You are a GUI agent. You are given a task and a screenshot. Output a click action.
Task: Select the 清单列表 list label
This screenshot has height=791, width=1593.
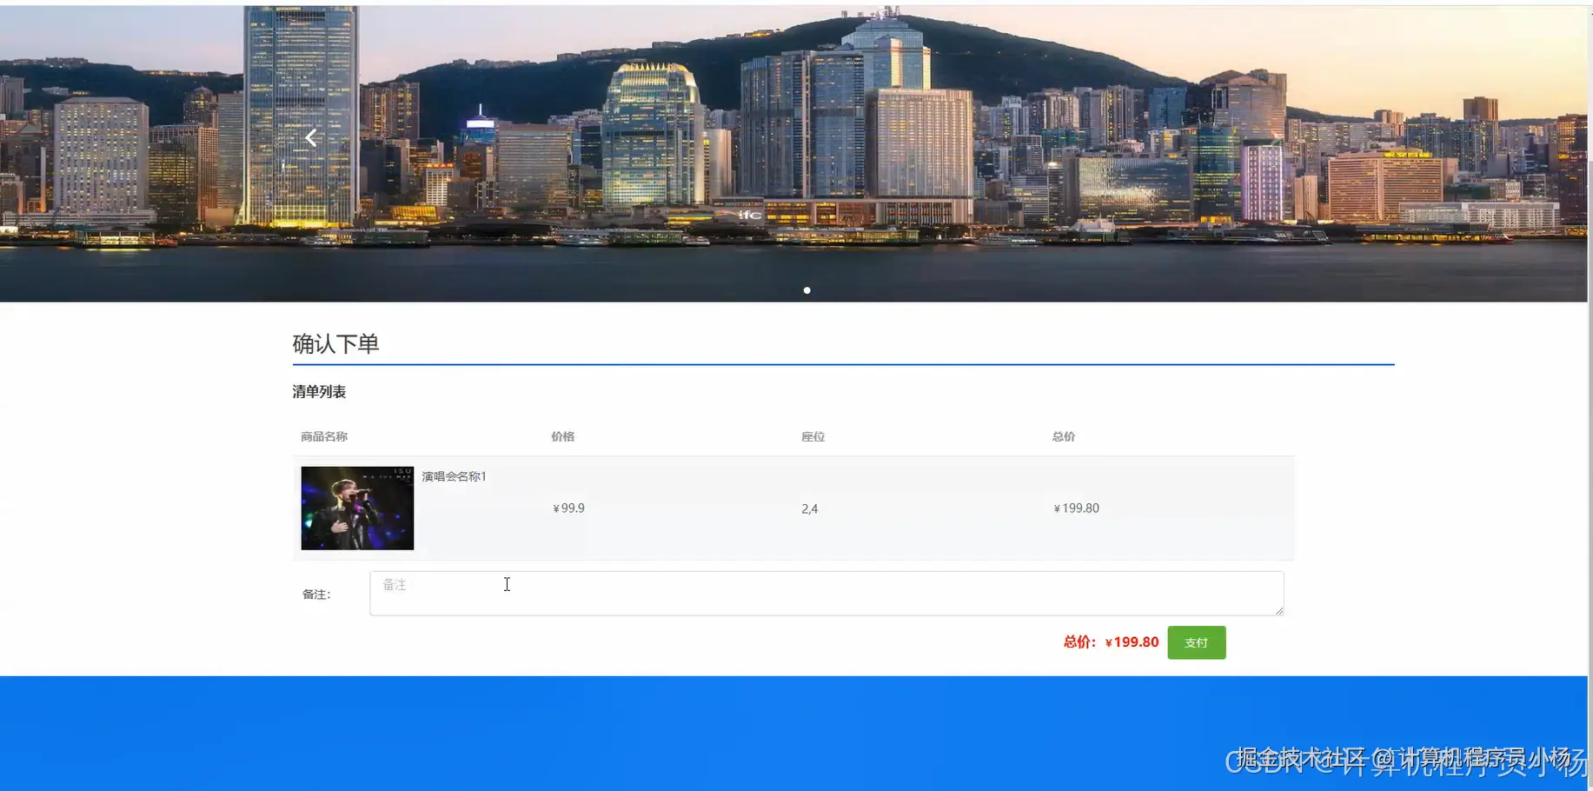(x=319, y=391)
